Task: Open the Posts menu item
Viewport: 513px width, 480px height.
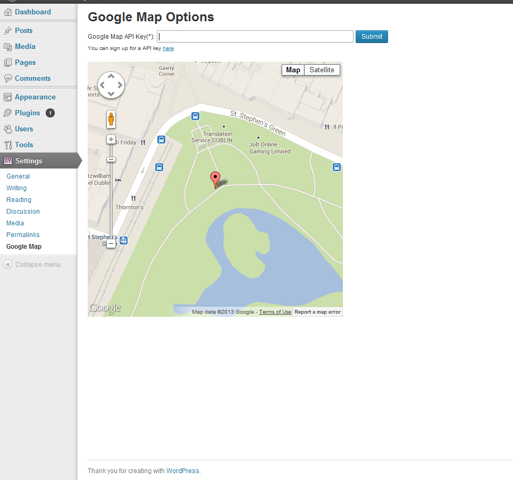Action: click(x=24, y=30)
